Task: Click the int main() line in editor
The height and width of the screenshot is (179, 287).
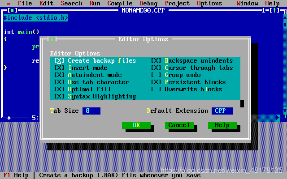Action: pyautogui.click(x=22, y=32)
